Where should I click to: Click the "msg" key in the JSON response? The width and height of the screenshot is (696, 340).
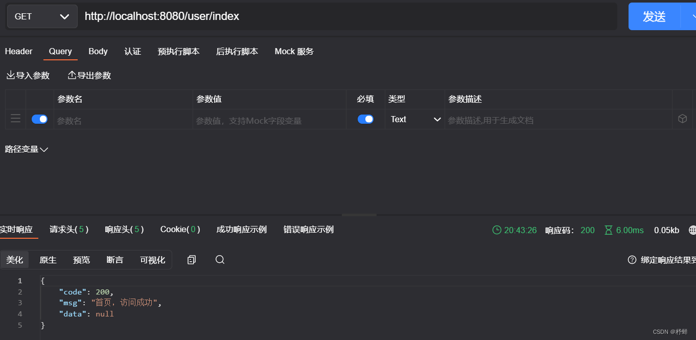(x=71, y=303)
